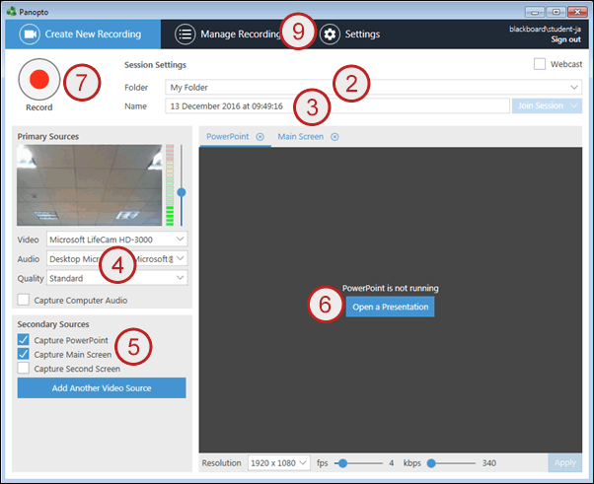The height and width of the screenshot is (484, 594).
Task: Click the kbps slider handle
Action: click(x=431, y=463)
